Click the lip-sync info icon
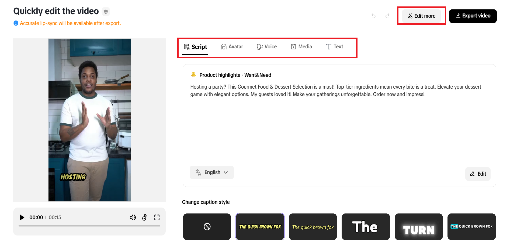This screenshot has height=243, width=517. click(x=16, y=23)
